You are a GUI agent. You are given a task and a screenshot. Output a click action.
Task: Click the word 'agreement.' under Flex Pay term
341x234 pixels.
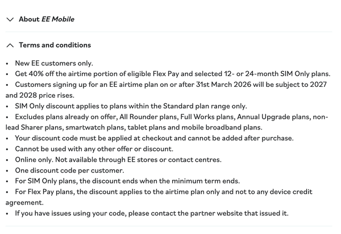tap(24, 203)
